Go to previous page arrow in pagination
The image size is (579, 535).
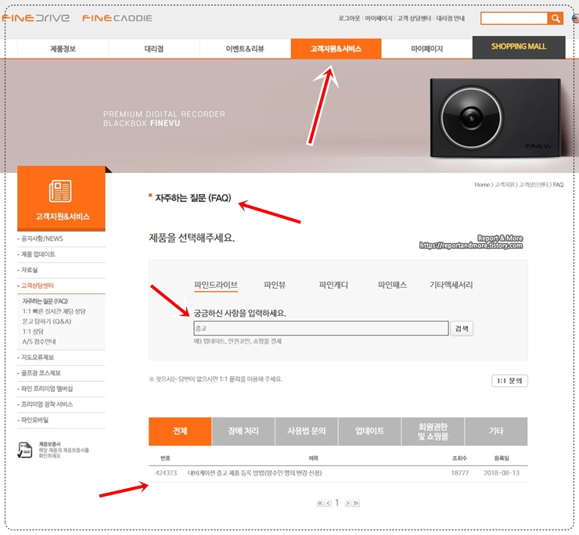[x=329, y=503]
